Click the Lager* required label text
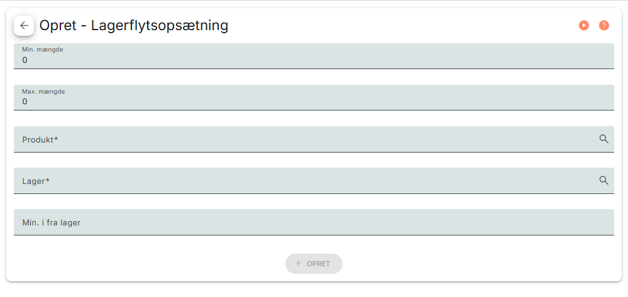The image size is (628, 297). (x=36, y=181)
